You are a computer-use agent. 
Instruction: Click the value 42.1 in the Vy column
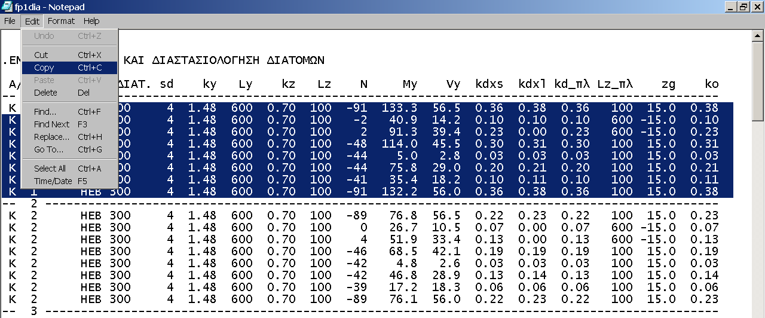pyautogui.click(x=446, y=252)
